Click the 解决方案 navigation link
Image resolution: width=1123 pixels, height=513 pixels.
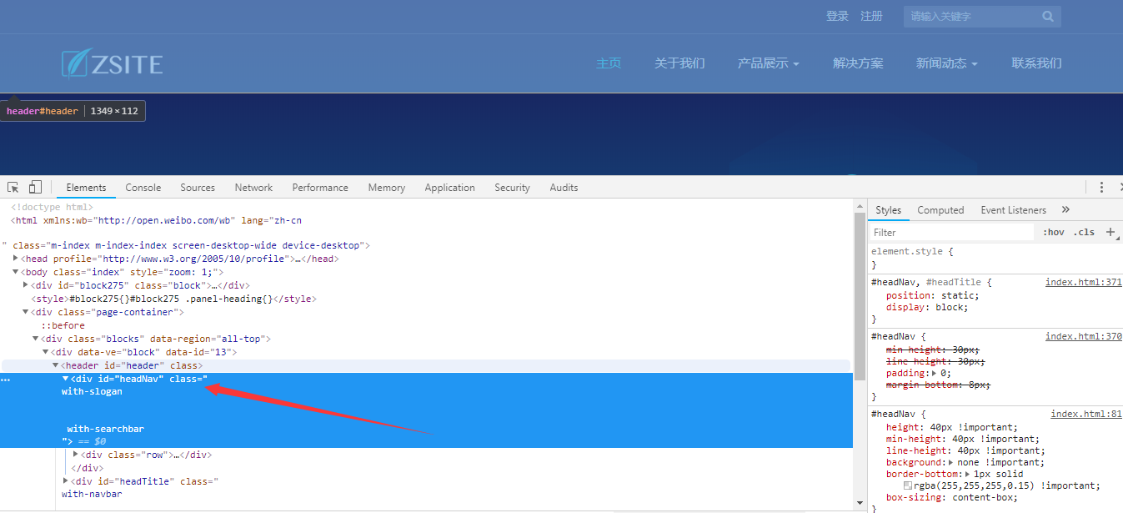pos(858,63)
